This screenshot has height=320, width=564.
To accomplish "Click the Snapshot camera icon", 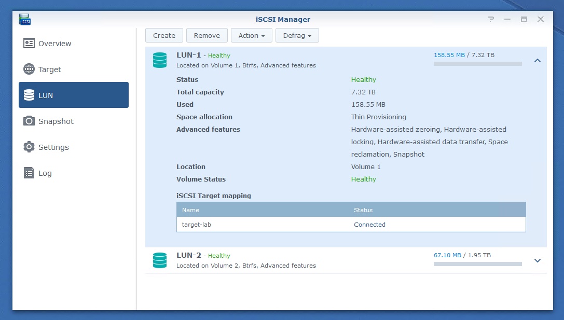I will pyautogui.click(x=29, y=121).
